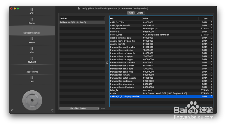Select the framebuffer-con2-type key

click(122, 72)
